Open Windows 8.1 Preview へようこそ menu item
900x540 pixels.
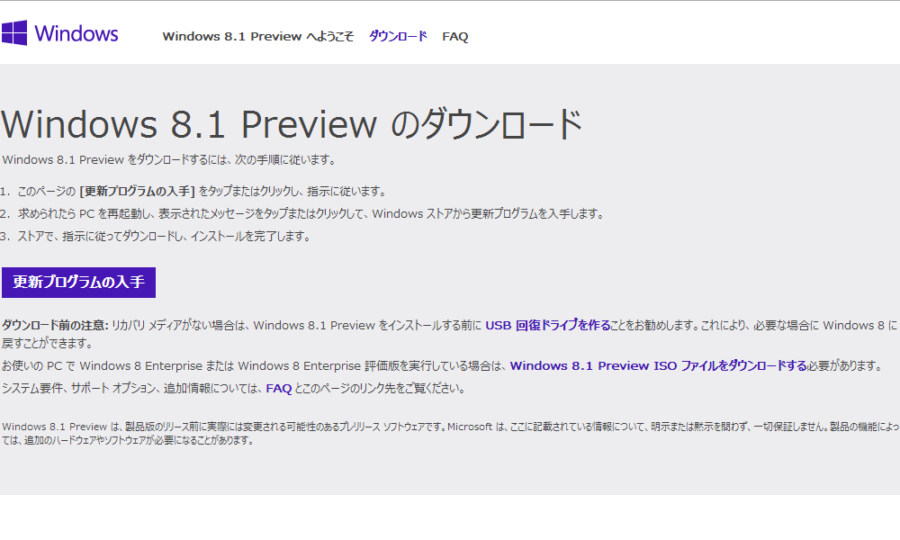(258, 36)
